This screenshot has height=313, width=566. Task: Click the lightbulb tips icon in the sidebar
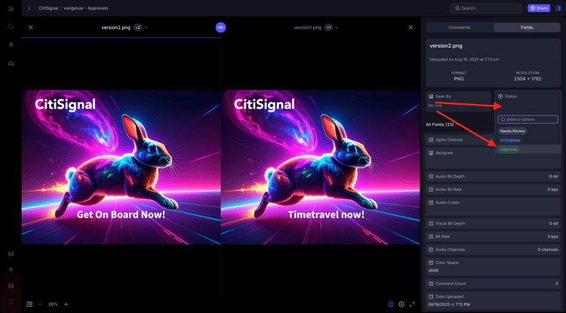click(11, 270)
